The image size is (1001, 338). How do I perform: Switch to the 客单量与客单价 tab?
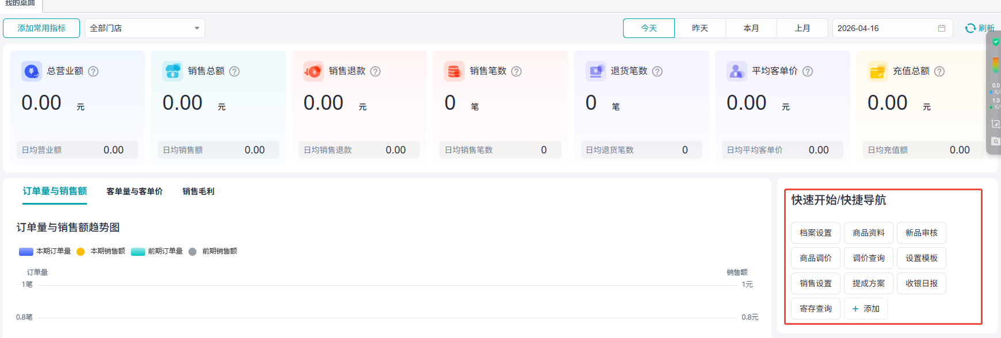click(x=134, y=191)
